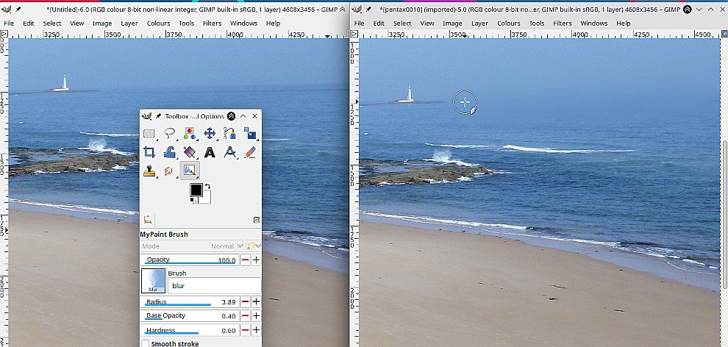728x347 pixels.
Task: Open View menu in pentax0010 window
Action: [x=427, y=24]
